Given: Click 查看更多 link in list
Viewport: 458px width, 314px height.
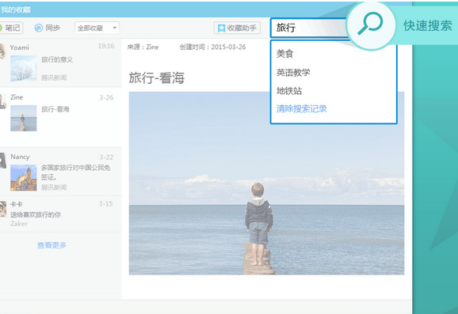Looking at the screenshot, I should (x=52, y=245).
